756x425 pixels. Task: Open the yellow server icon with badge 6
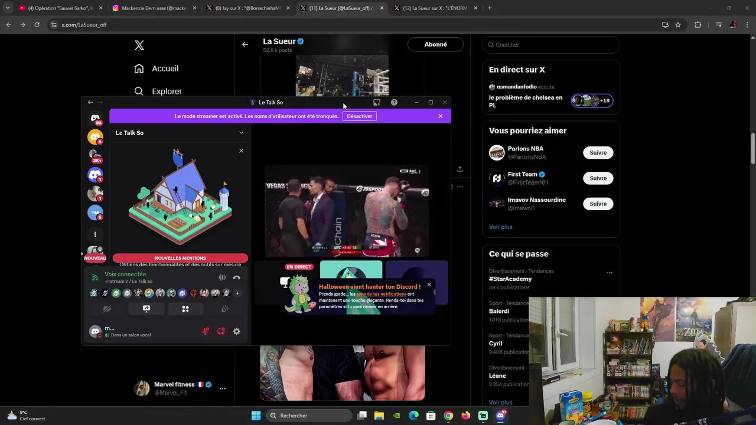click(x=95, y=137)
